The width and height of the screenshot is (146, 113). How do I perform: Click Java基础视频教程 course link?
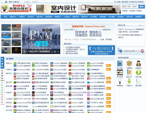[41, 107]
